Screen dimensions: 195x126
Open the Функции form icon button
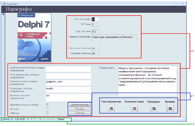pyautogui.click(x=170, y=108)
